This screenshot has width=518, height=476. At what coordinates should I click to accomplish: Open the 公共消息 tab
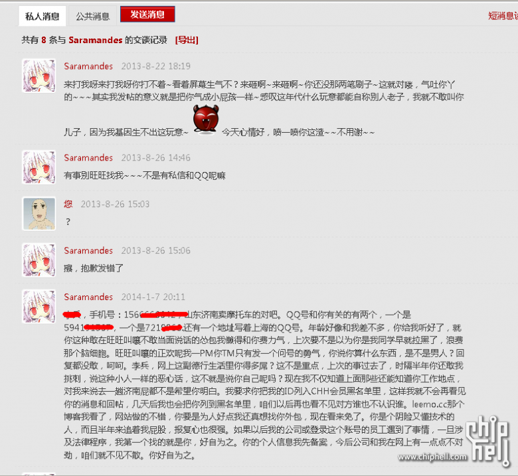click(x=92, y=16)
